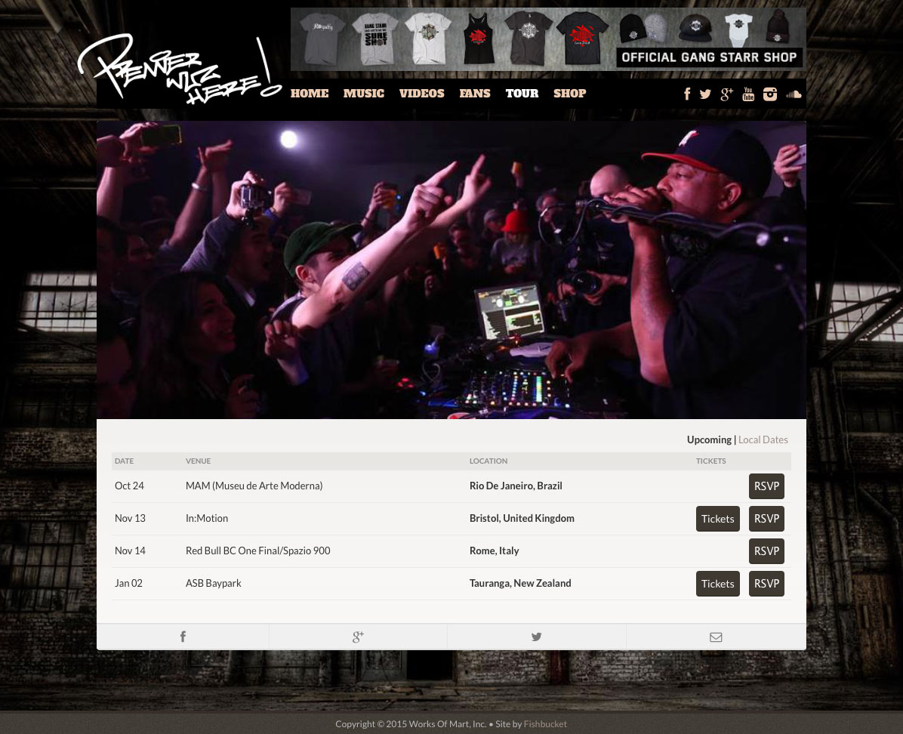Share via Google Plus in bottom bar
The width and height of the screenshot is (903, 734).
coord(358,637)
